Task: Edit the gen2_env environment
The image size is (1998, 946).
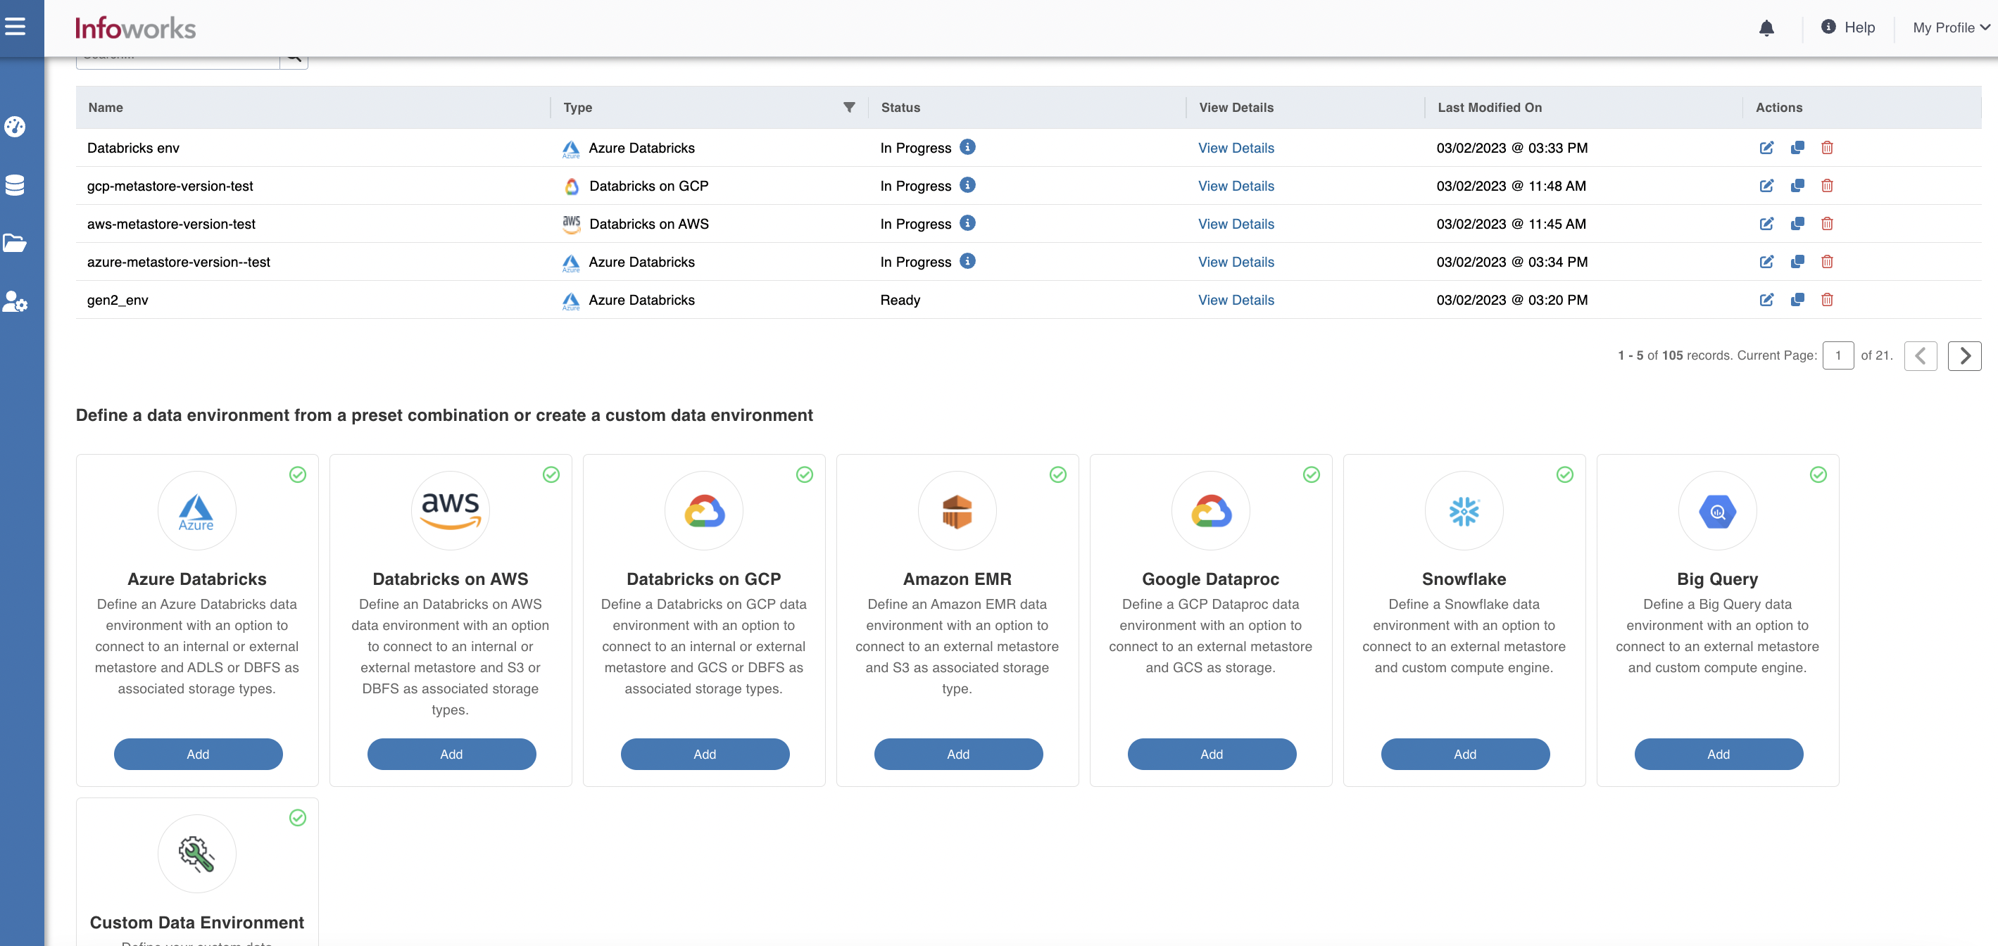Action: click(1766, 299)
